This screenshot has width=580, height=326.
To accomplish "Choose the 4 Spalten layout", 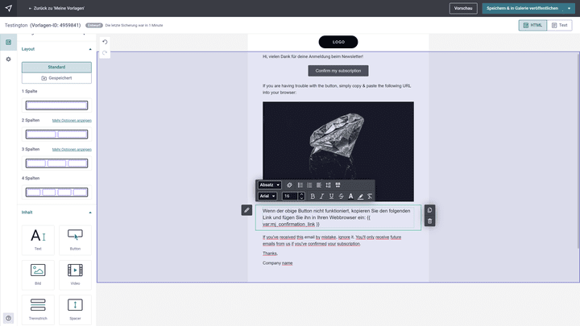I will [x=56, y=192].
